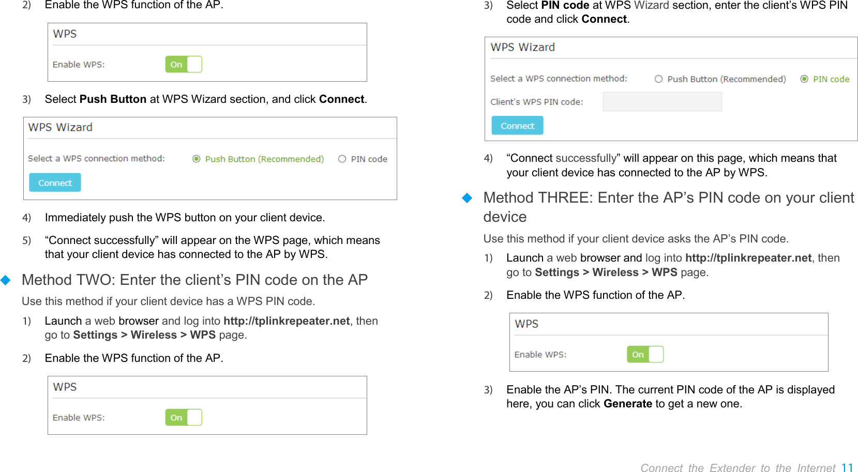Click bold 'PIN code' in the top-right step 3 sentence

point(565,6)
